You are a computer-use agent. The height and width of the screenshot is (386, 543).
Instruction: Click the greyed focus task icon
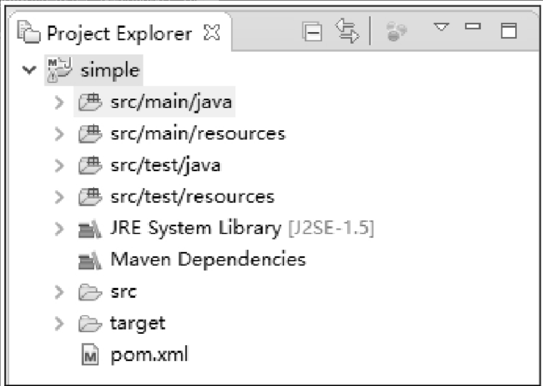396,32
